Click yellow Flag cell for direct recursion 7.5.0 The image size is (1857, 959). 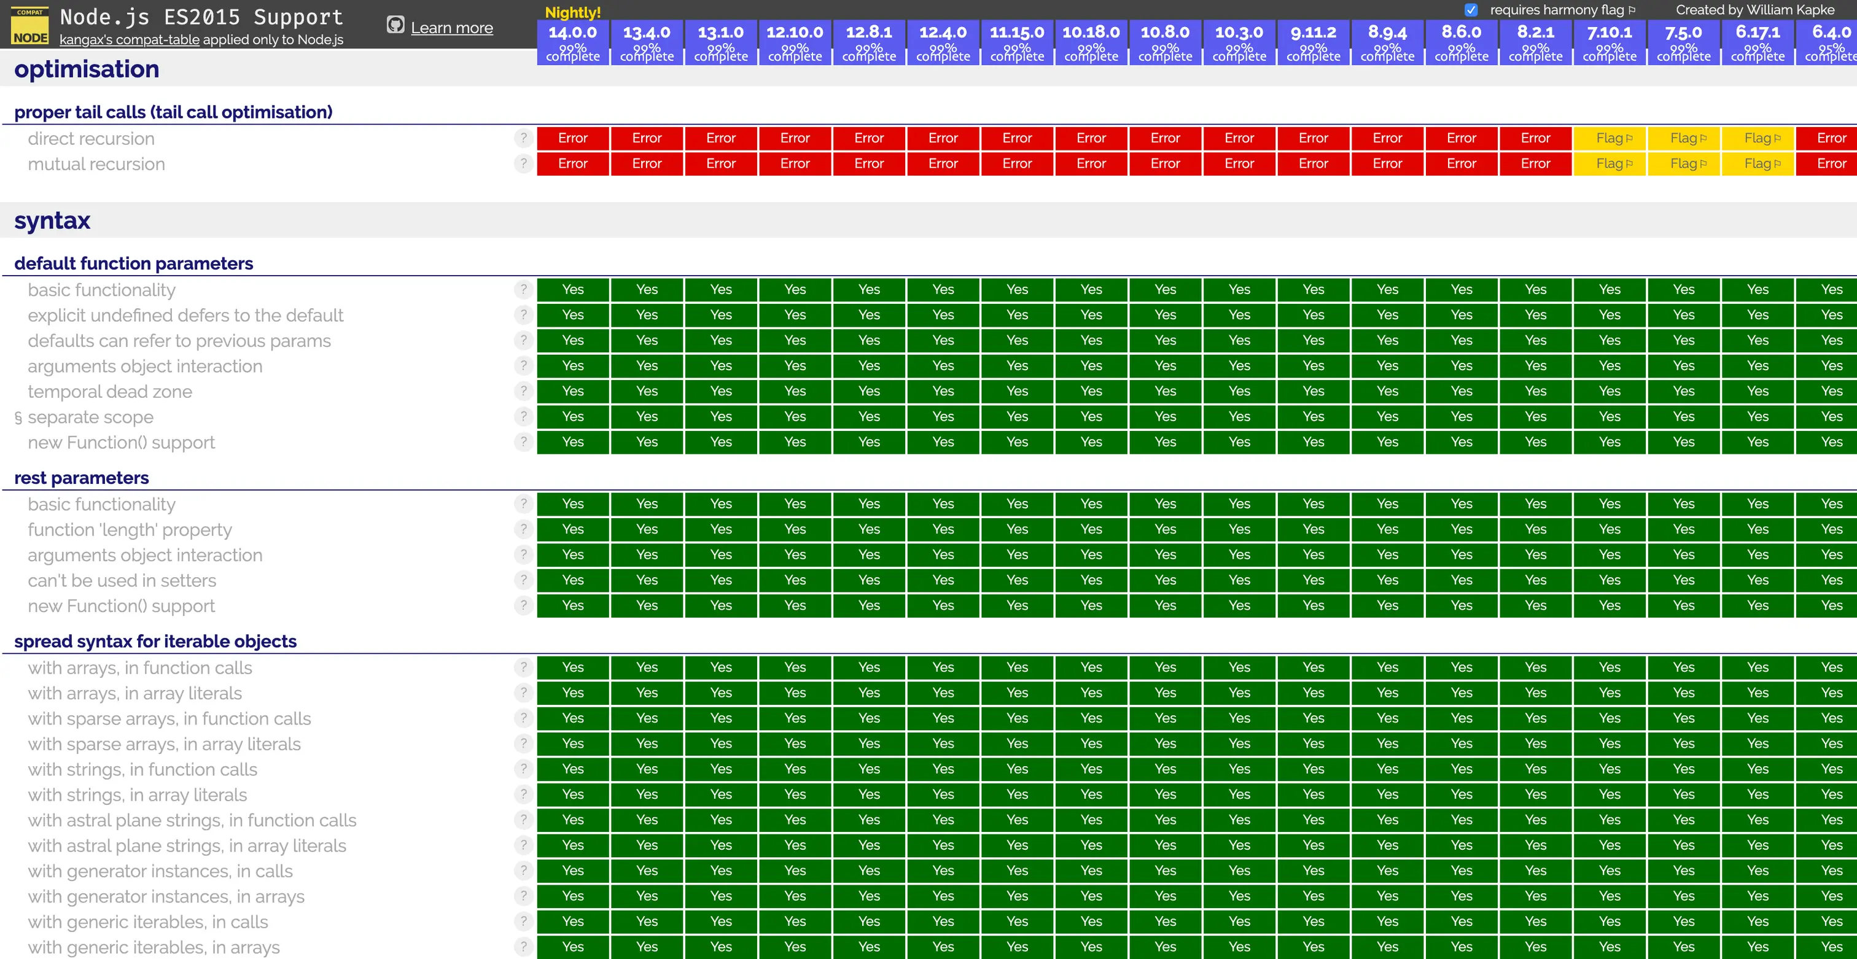pyautogui.click(x=1683, y=138)
